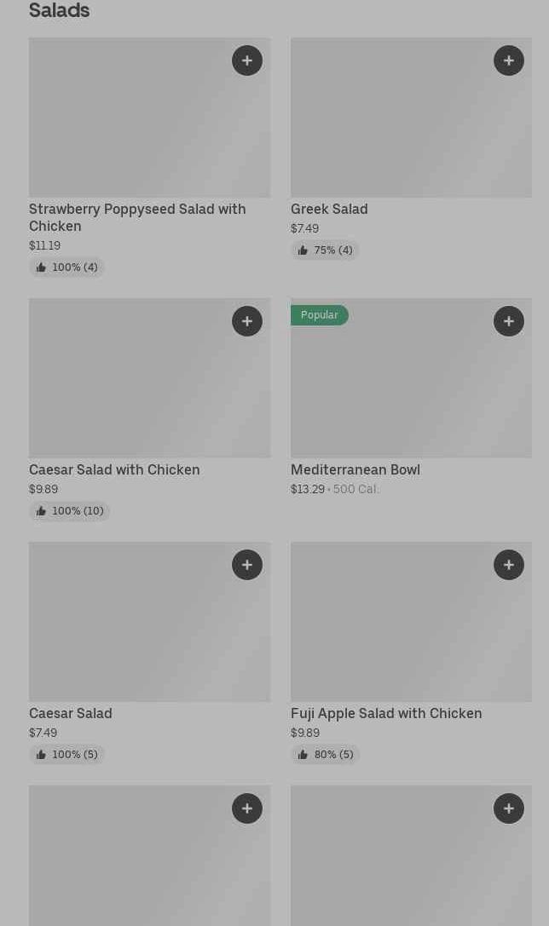Open Greek Salad item name
This screenshot has width=549, height=926.
329,209
